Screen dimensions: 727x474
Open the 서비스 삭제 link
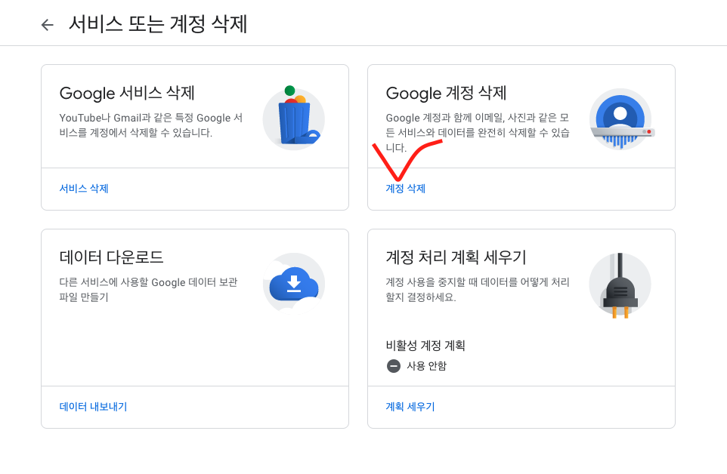pos(84,189)
